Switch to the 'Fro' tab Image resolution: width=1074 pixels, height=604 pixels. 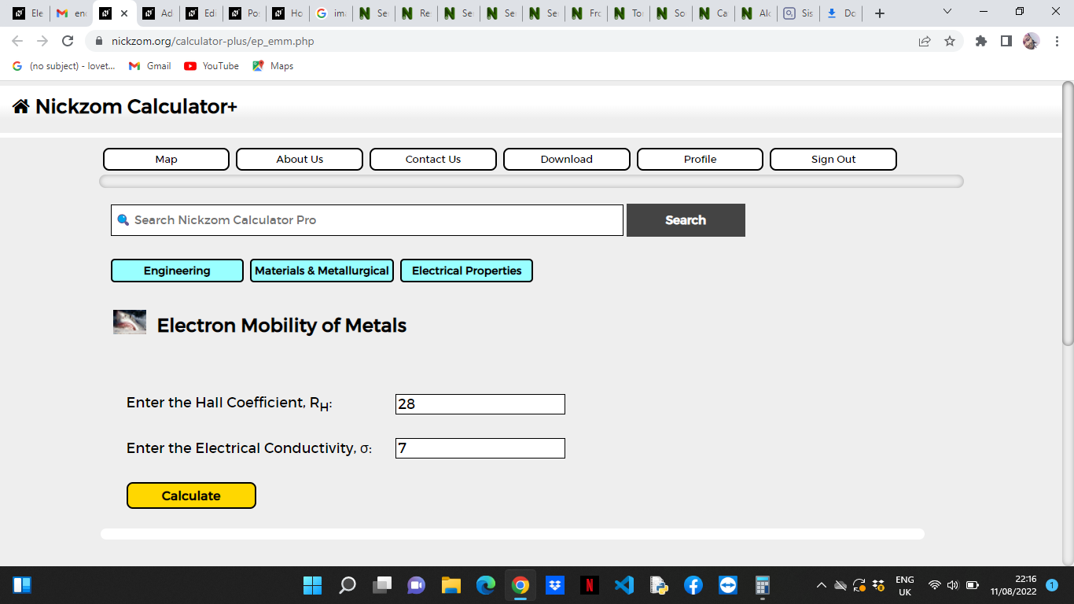pyautogui.click(x=587, y=13)
